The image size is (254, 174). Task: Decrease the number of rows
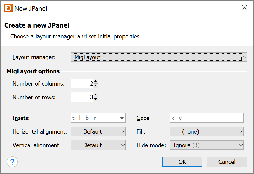[x=96, y=99]
